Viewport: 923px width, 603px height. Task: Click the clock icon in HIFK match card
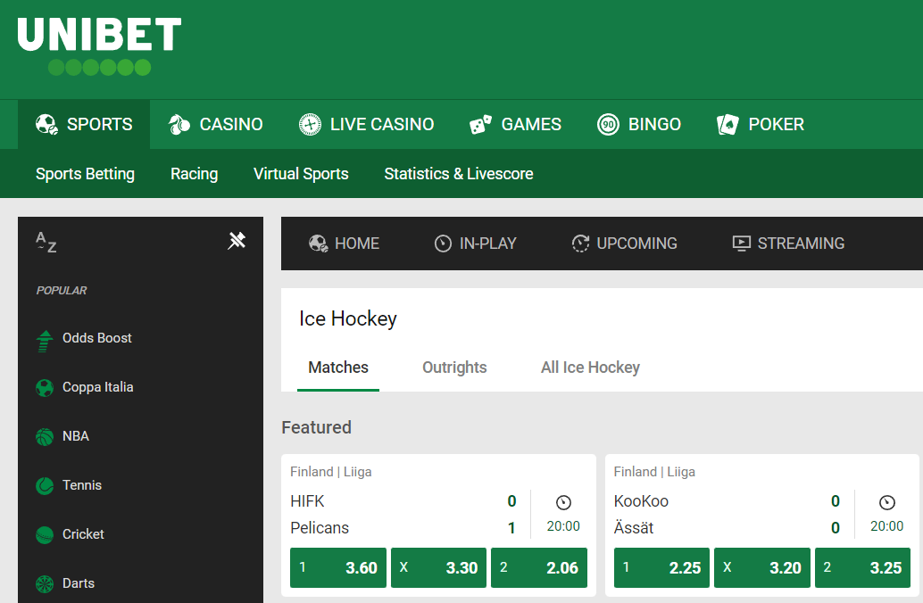563,502
